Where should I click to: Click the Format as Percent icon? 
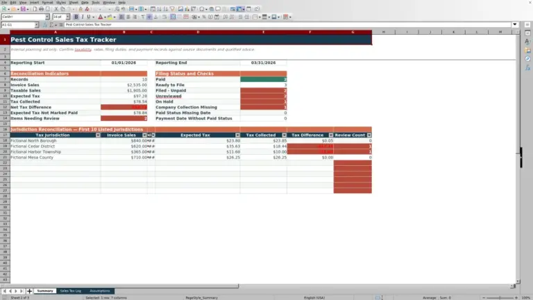point(204,17)
